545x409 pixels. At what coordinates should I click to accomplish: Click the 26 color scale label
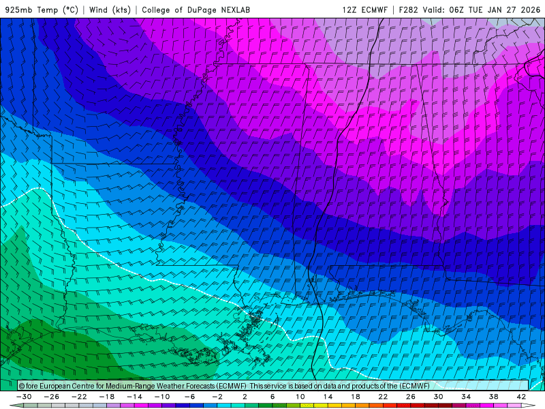pos(411,397)
